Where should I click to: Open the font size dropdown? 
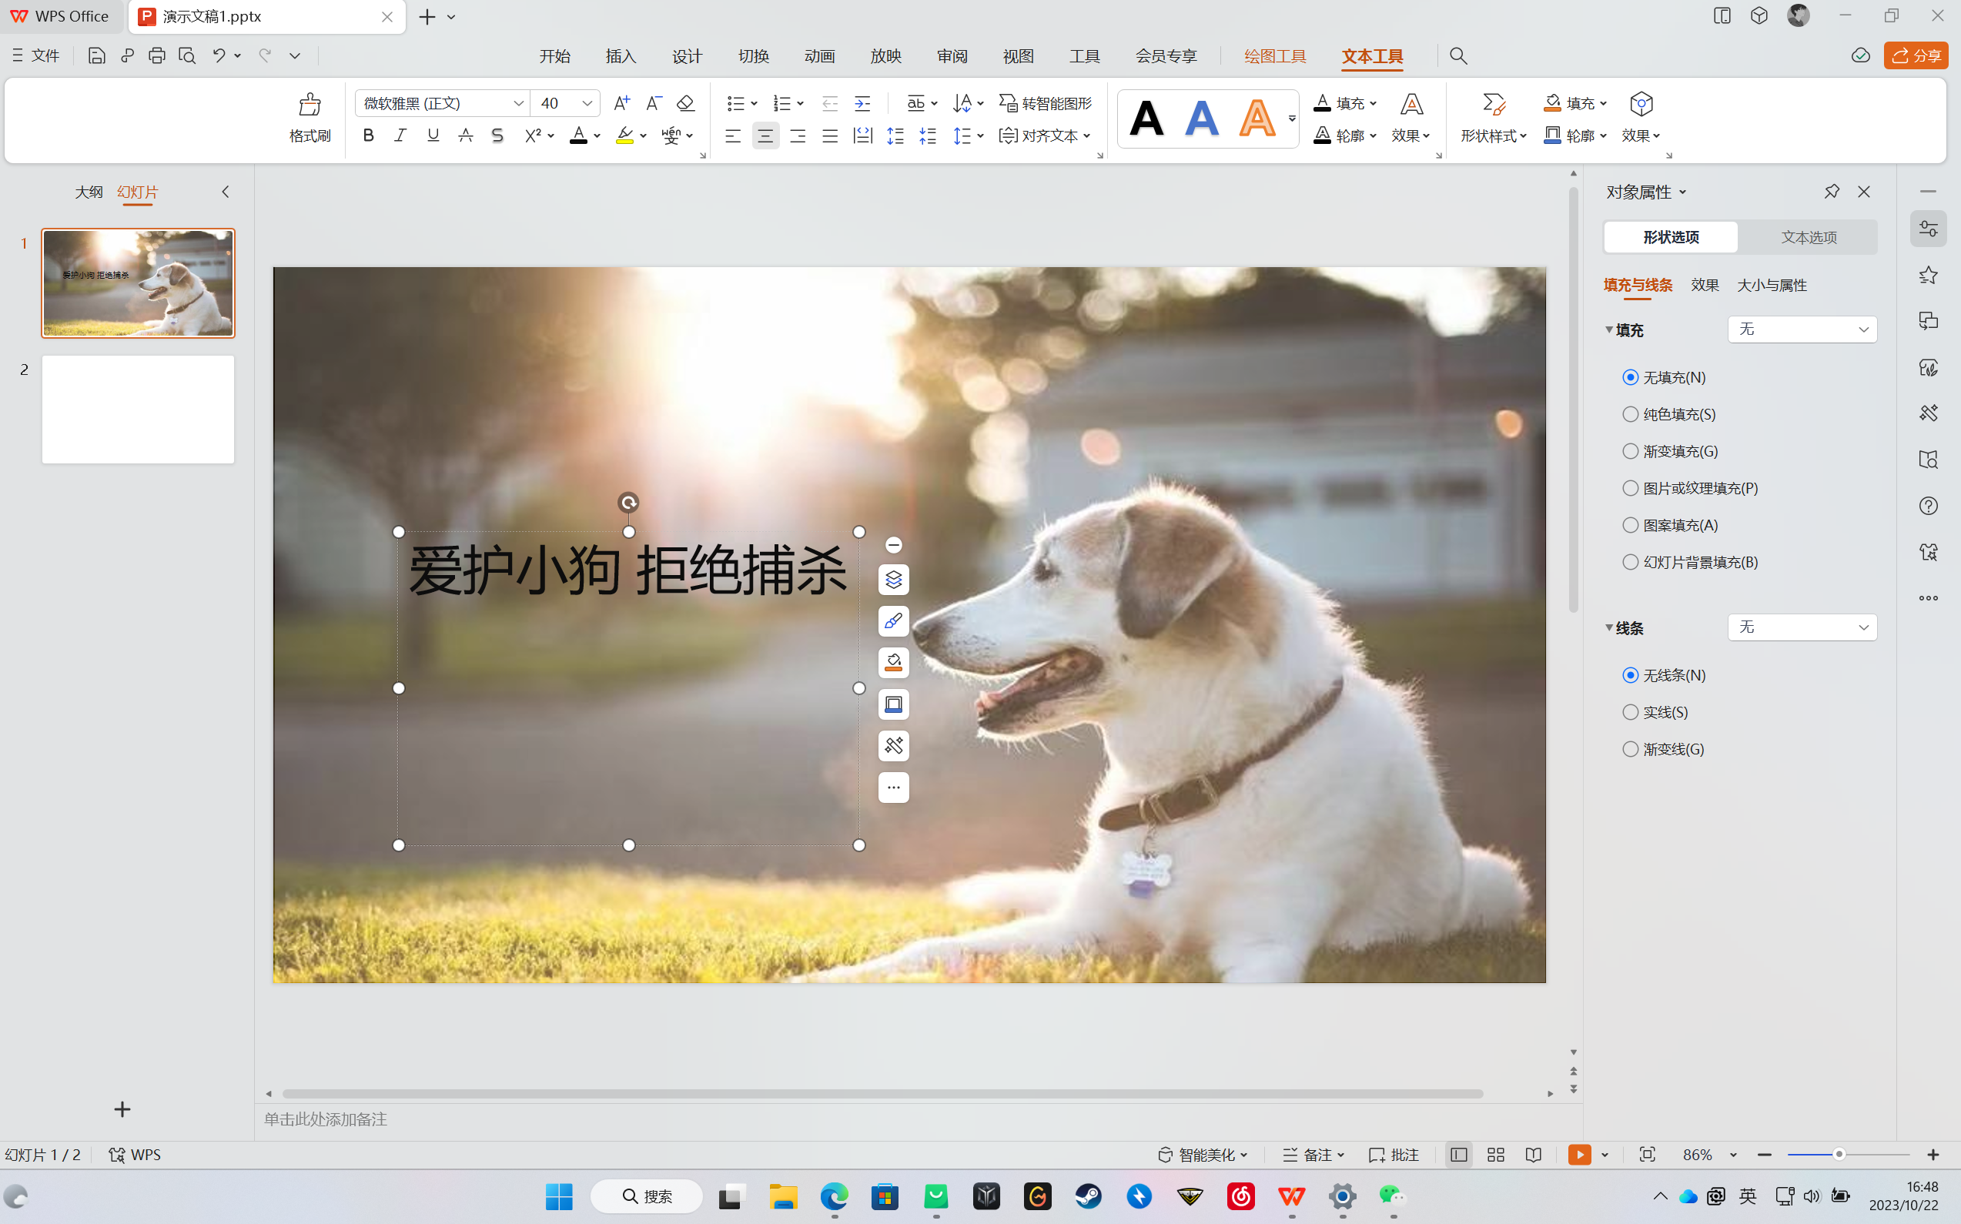click(x=587, y=103)
